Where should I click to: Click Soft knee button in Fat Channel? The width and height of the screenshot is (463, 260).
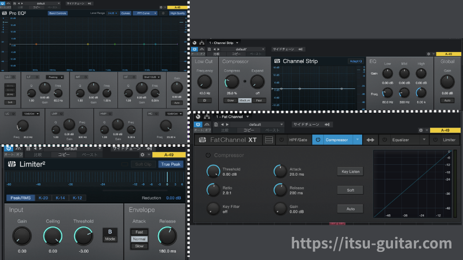tap(350, 190)
